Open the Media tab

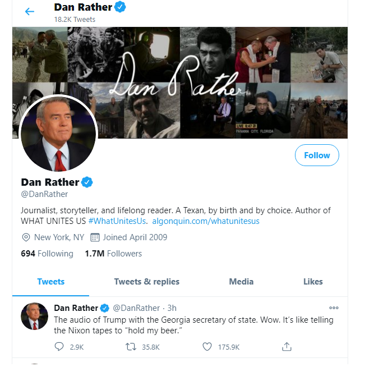241,282
